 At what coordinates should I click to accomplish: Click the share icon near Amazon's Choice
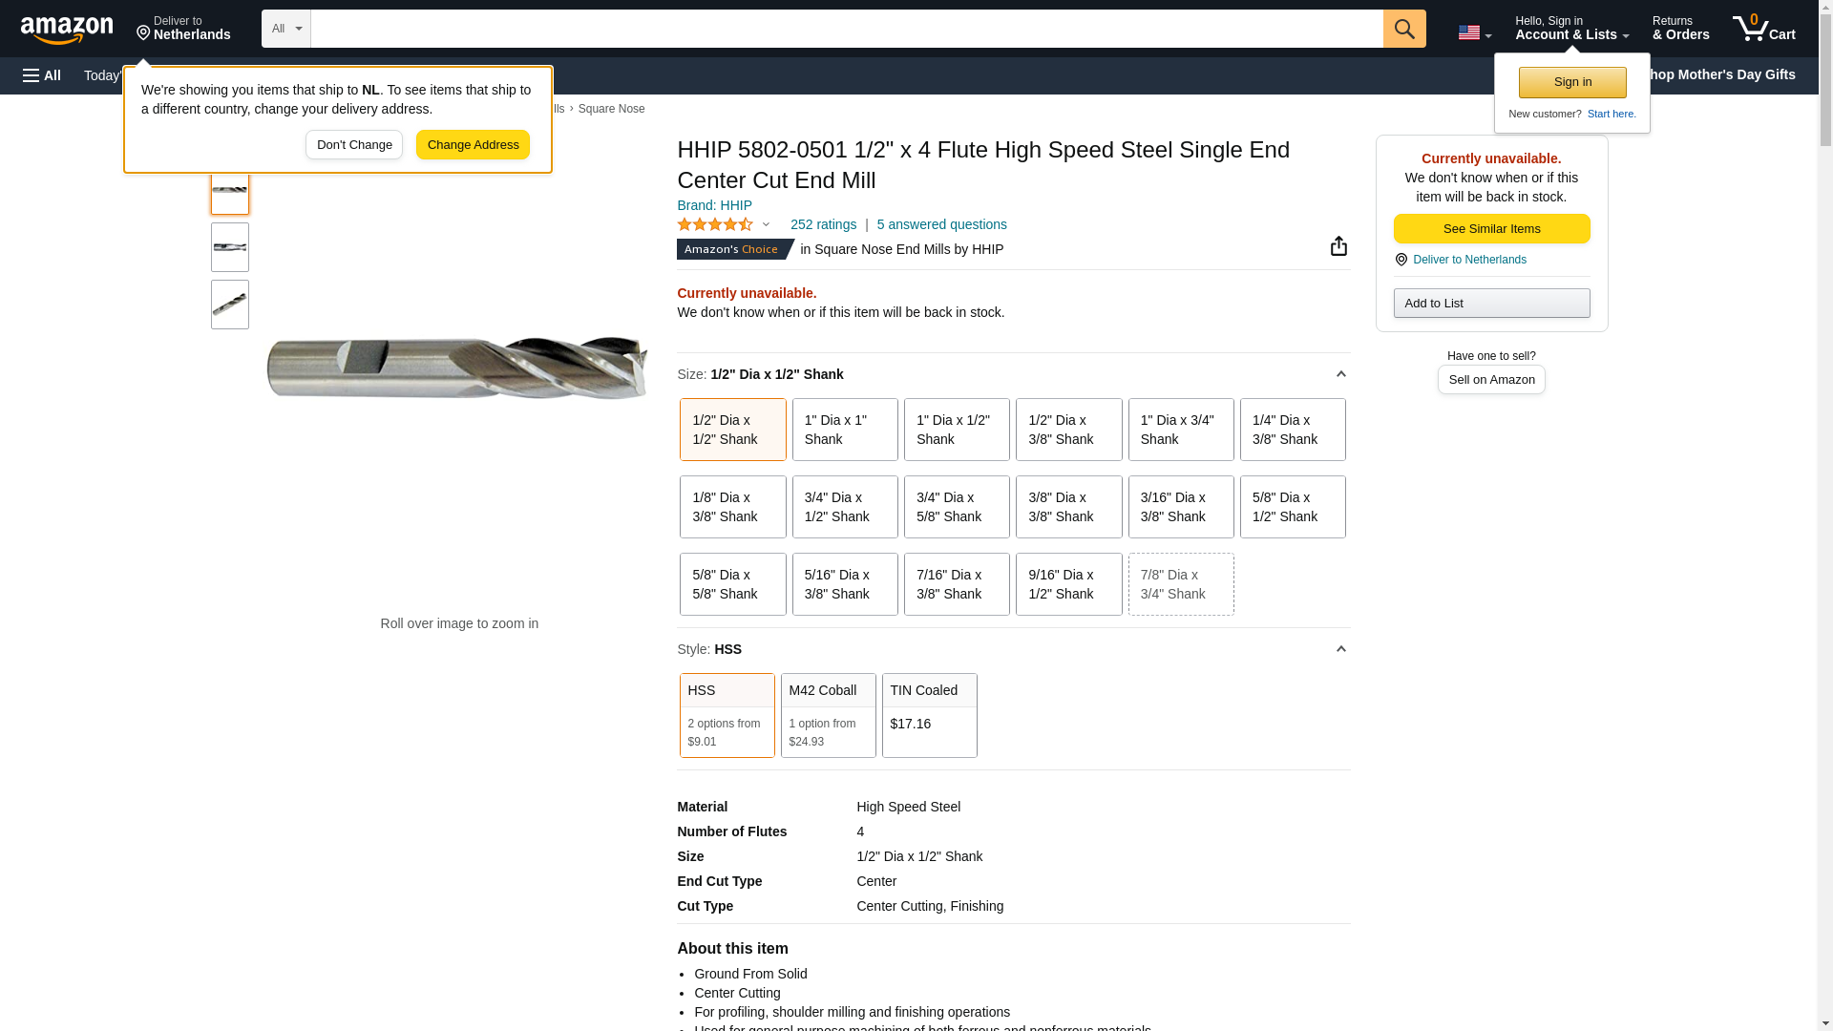[x=1338, y=246]
